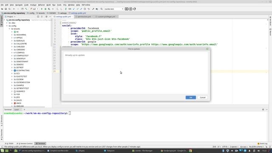Click the Save All disk icon
The height and width of the screenshot is (153, 272).
point(6,9)
